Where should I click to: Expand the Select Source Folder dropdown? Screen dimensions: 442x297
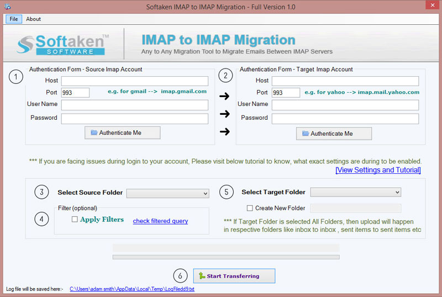[x=168, y=193]
